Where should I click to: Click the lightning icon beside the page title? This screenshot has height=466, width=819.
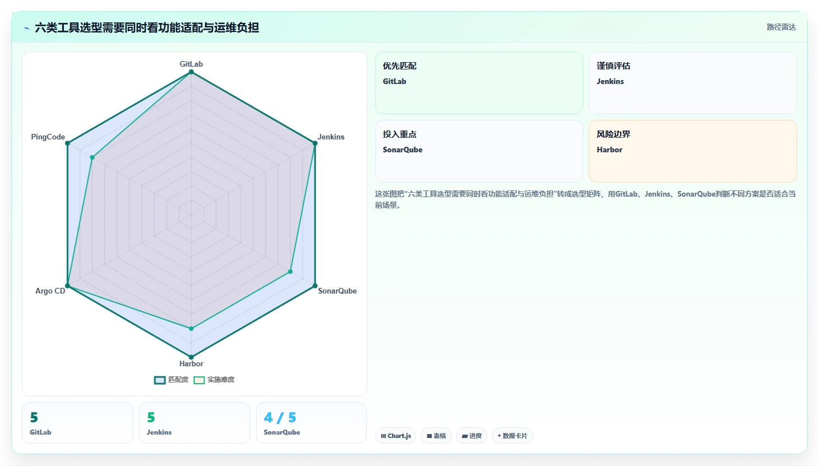pyautogui.click(x=26, y=28)
